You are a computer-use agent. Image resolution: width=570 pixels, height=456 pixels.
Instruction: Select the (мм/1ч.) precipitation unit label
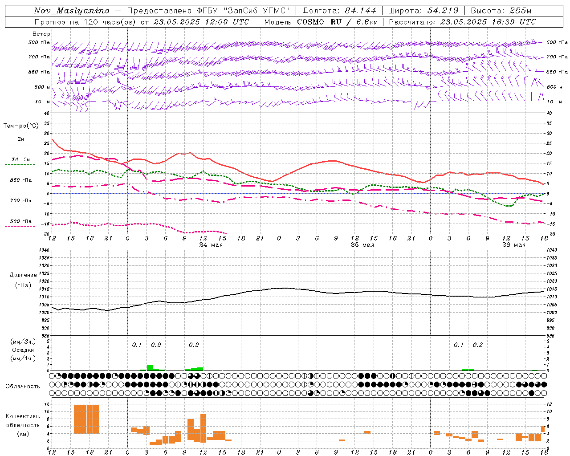pos(23,358)
